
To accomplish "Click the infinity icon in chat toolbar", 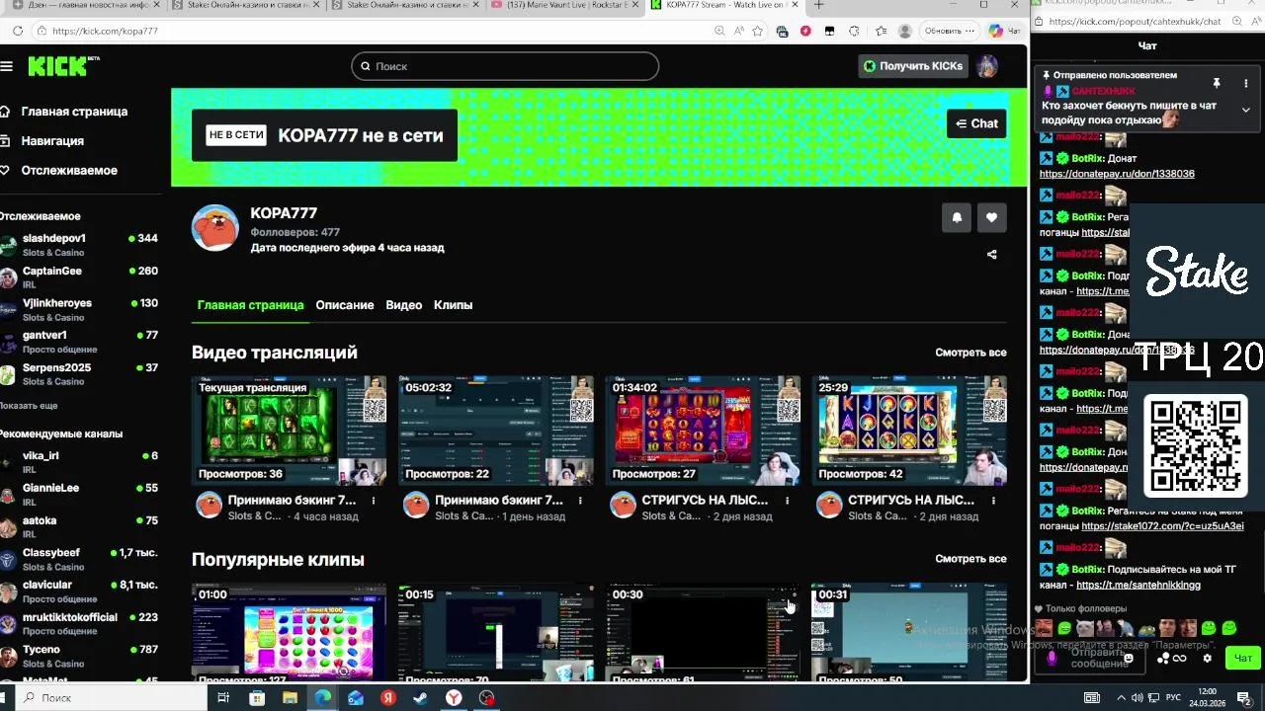I will [x=1179, y=659].
